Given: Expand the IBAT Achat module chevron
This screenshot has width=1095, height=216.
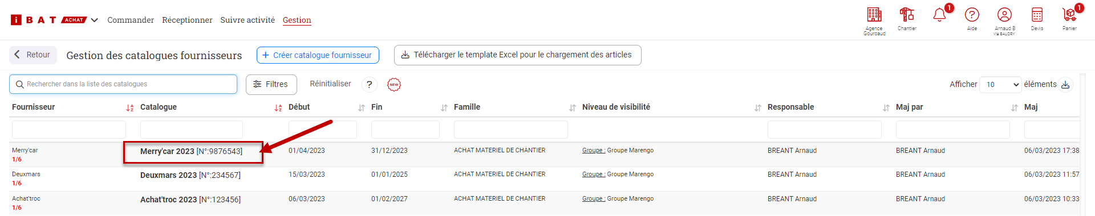Looking at the screenshot, I should point(94,20).
